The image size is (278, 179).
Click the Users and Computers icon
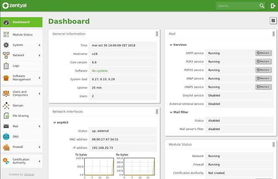(x=6, y=94)
